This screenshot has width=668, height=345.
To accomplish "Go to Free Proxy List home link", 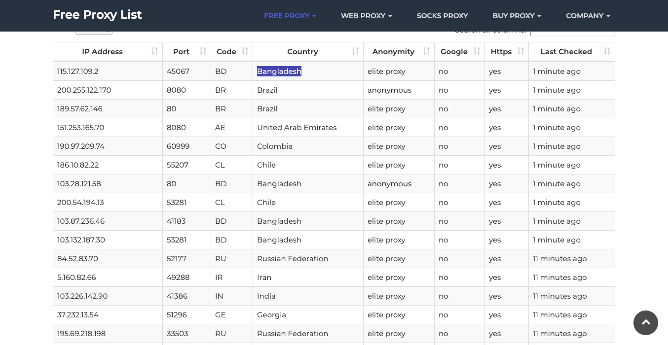I will (97, 15).
